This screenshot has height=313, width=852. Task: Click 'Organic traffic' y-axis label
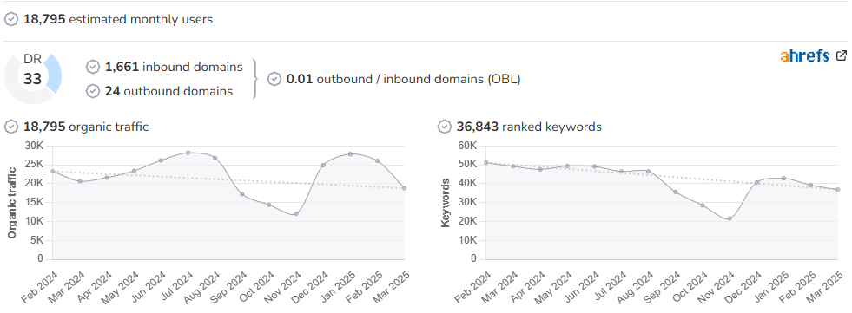tap(12, 202)
